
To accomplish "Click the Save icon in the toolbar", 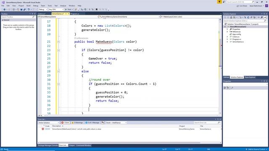I will [x=21, y=10].
